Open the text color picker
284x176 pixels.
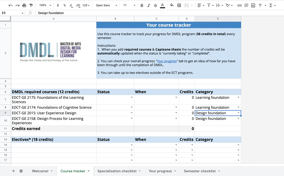162,5
